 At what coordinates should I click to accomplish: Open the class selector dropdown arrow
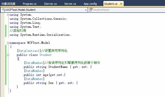pos(86,10)
